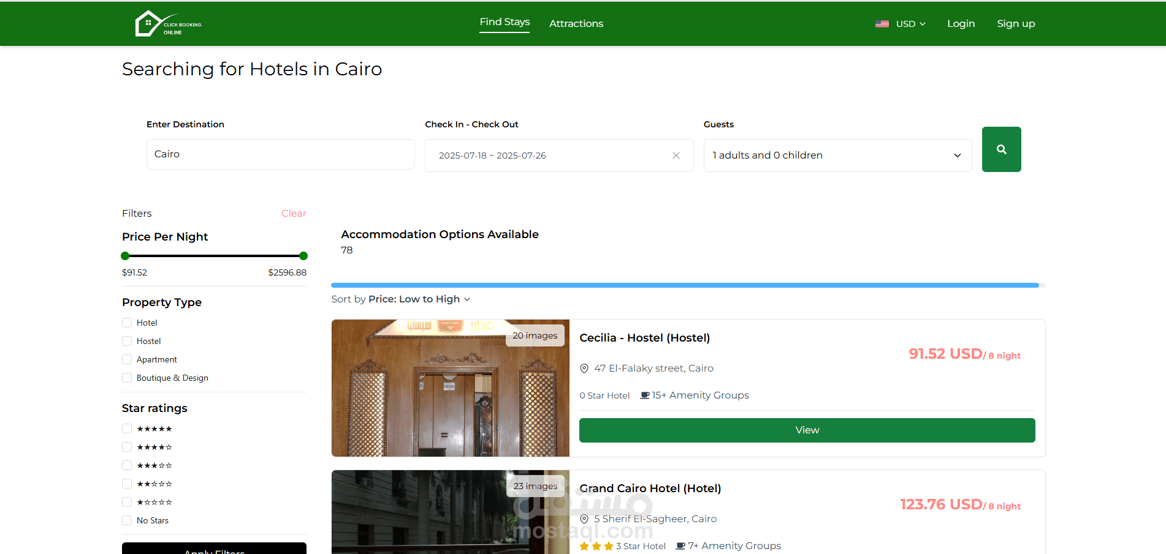
Task: Check the one-star rating filter
Action: [x=127, y=502]
